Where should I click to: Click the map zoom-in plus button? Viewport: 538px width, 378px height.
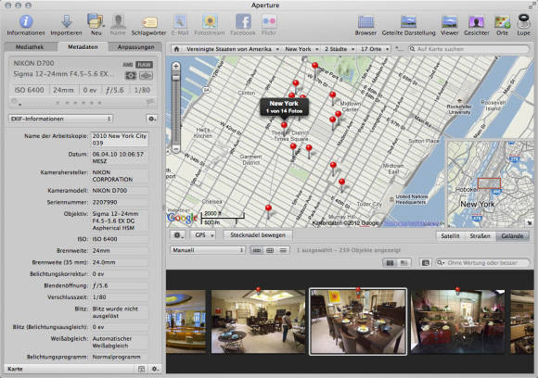point(175,66)
